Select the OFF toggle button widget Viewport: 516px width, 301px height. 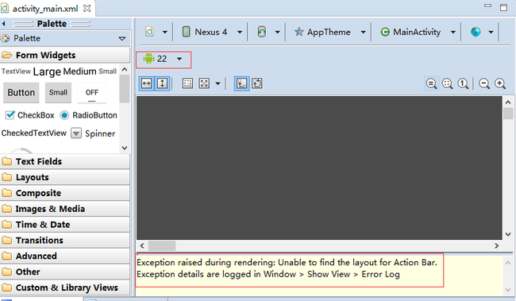tap(92, 93)
